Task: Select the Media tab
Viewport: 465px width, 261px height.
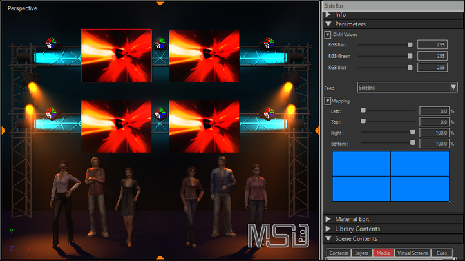Action: (x=383, y=253)
